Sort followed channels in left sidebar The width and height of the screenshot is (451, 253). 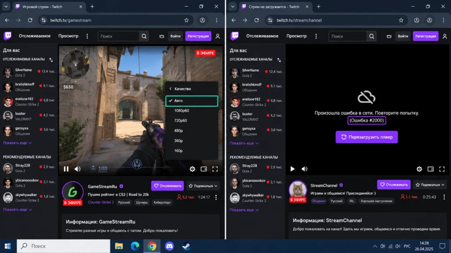[51, 60]
